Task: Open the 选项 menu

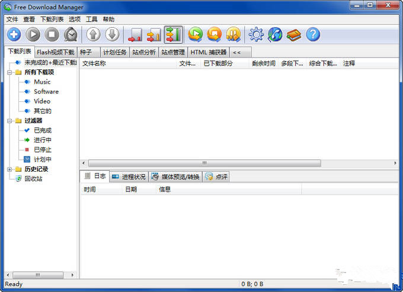Action: point(75,20)
